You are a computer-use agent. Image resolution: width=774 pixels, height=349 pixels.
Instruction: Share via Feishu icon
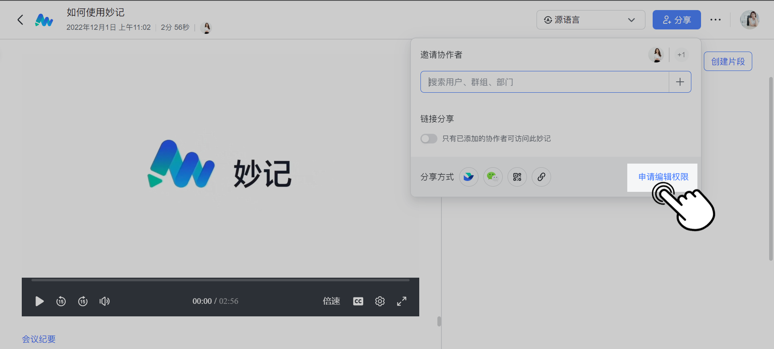pyautogui.click(x=468, y=177)
